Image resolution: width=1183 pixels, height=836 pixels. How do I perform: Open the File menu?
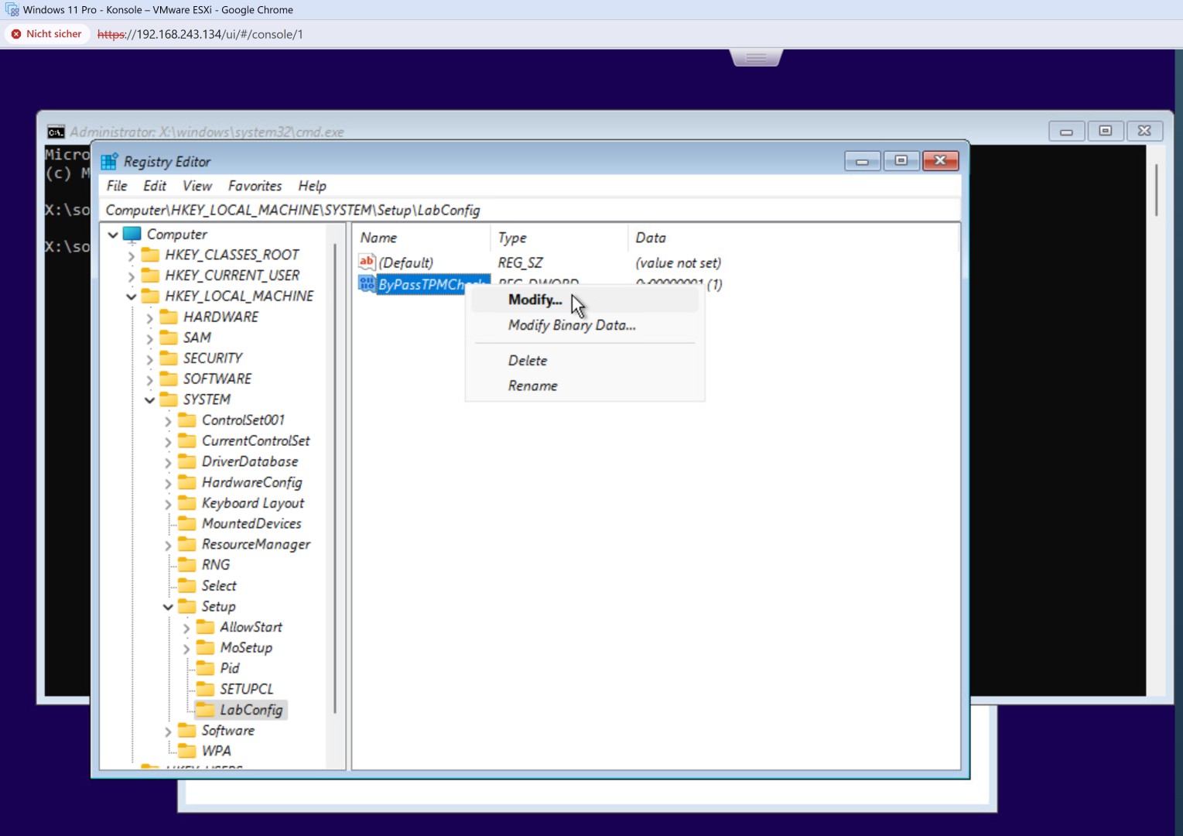[x=117, y=186]
